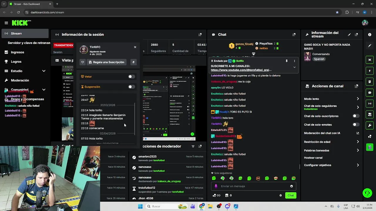
Task: Toggle the broadcast signal panel icon
Action: tap(370, 103)
